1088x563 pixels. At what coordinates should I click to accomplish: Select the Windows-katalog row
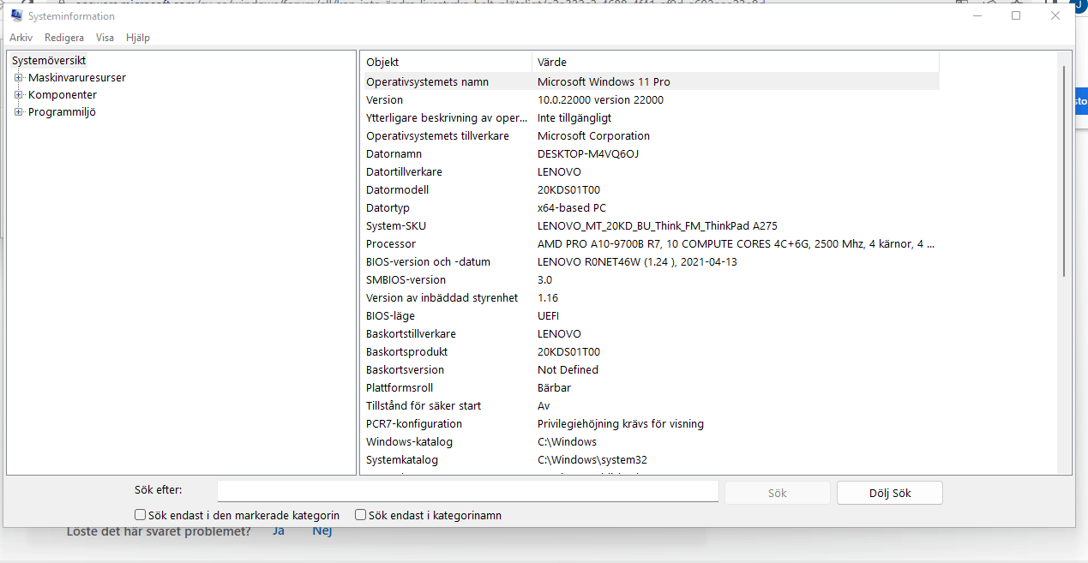click(650, 441)
